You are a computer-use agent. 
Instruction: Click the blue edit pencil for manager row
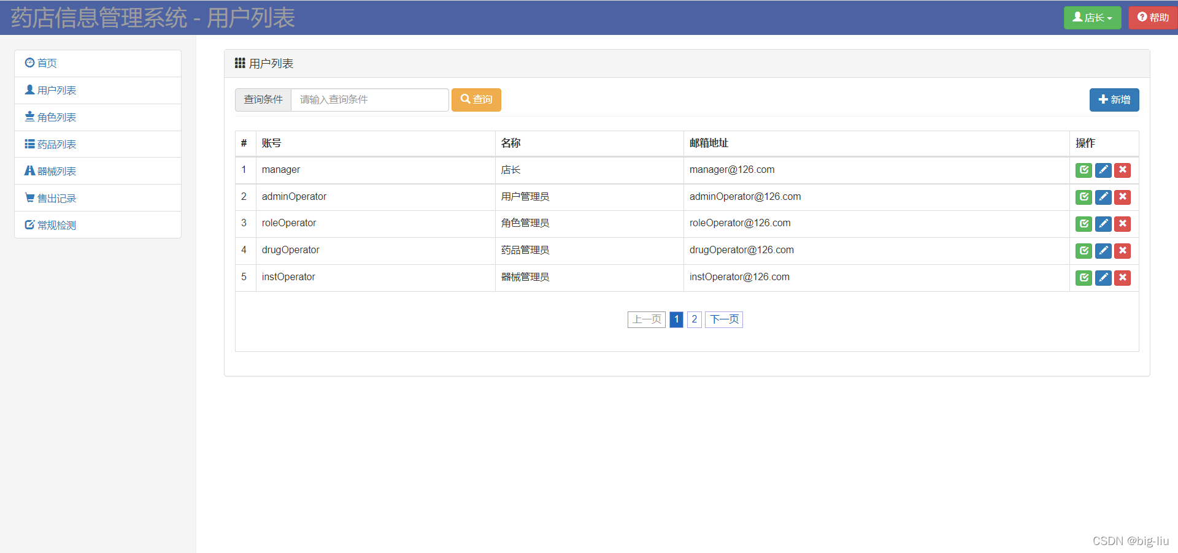coord(1103,170)
